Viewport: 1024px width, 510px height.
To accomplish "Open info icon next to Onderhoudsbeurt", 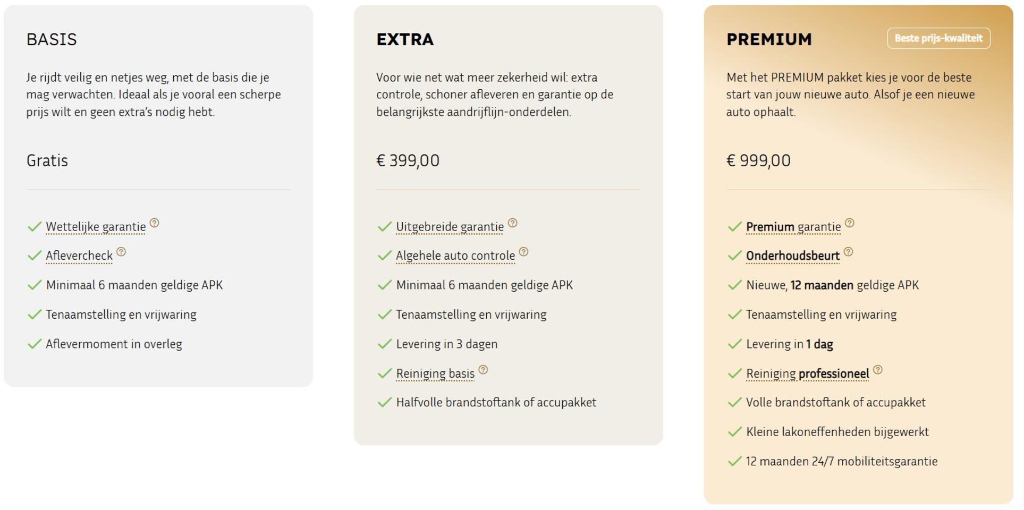I will [848, 252].
